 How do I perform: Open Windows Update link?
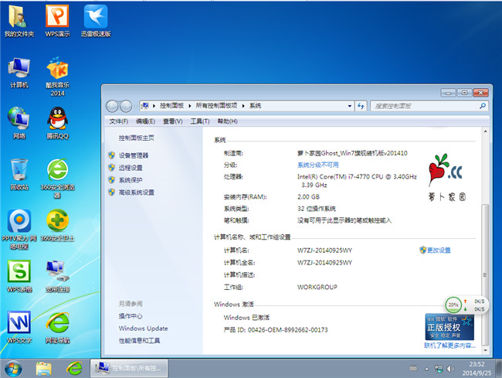(x=143, y=329)
